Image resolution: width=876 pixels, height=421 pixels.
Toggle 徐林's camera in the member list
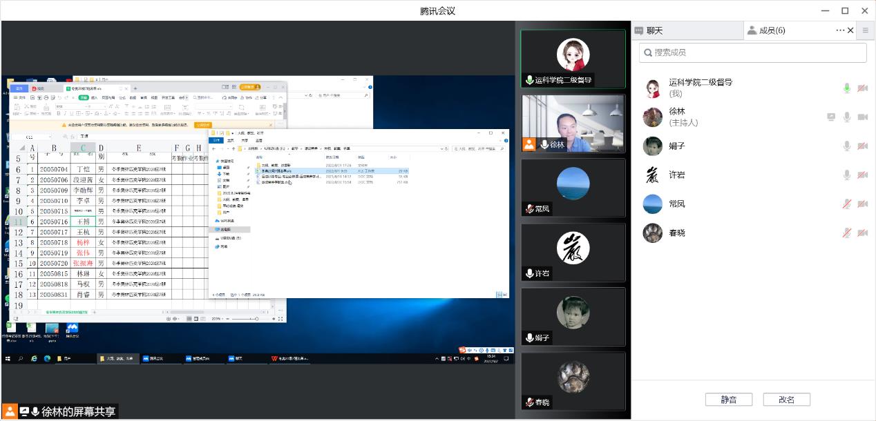862,117
